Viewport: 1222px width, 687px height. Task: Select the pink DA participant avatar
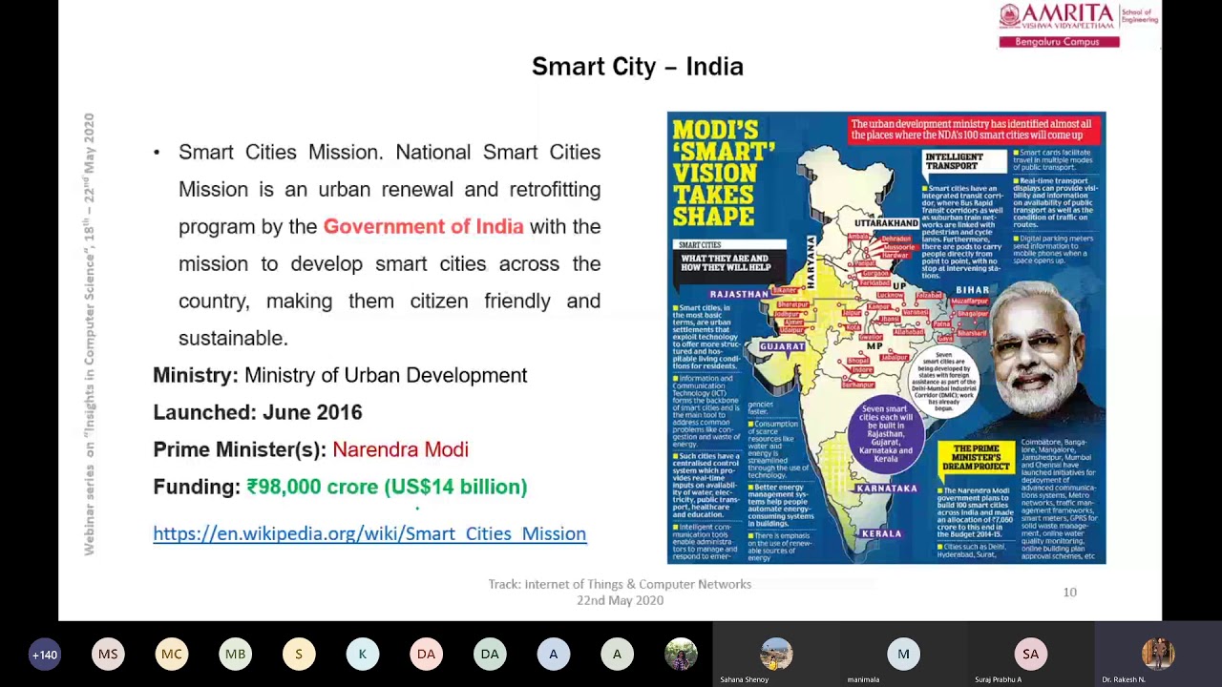[426, 655]
